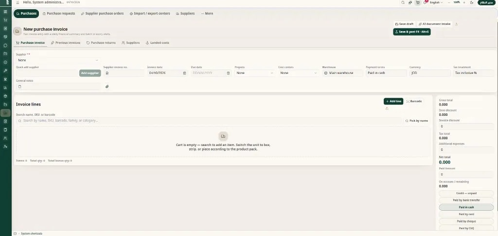This screenshot has height=236, width=498.
Task: Click the highlighted purchases icon in sidebar
Action: [5, 113]
